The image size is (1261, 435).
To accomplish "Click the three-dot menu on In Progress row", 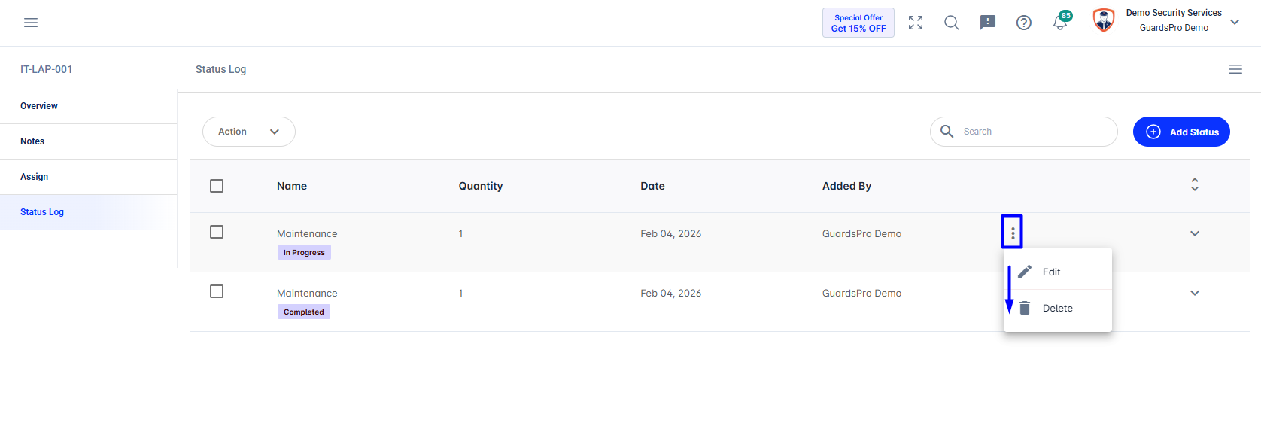I will pos(1013,233).
